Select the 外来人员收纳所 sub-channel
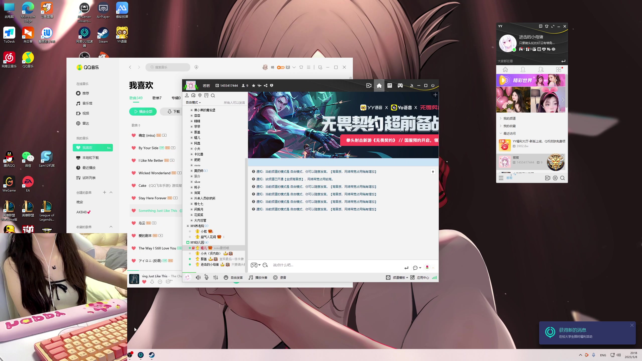Viewport: 642px width, 361px height. [x=205, y=198]
